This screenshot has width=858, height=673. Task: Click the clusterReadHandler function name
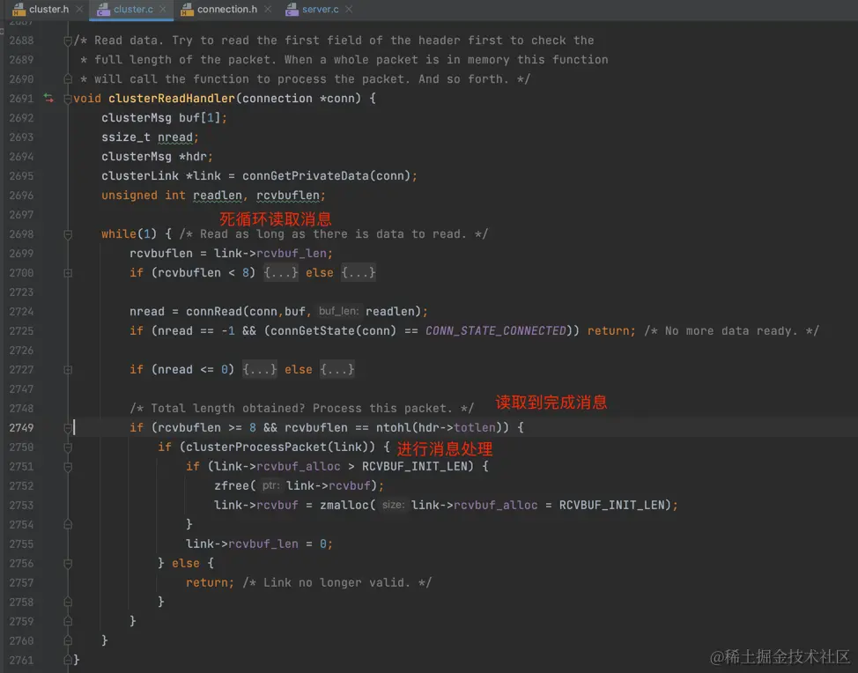click(171, 99)
